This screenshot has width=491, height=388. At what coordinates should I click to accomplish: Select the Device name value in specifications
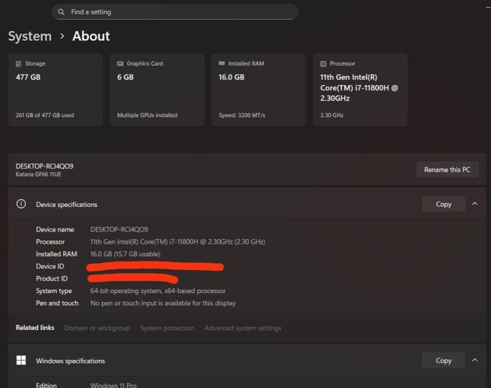click(x=119, y=229)
